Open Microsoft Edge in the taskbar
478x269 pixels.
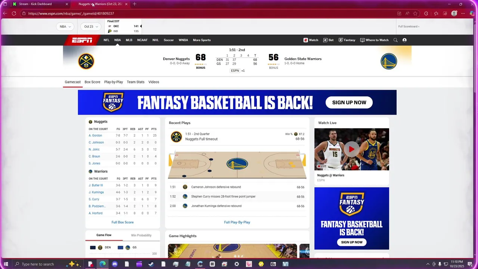pyautogui.click(x=102, y=264)
